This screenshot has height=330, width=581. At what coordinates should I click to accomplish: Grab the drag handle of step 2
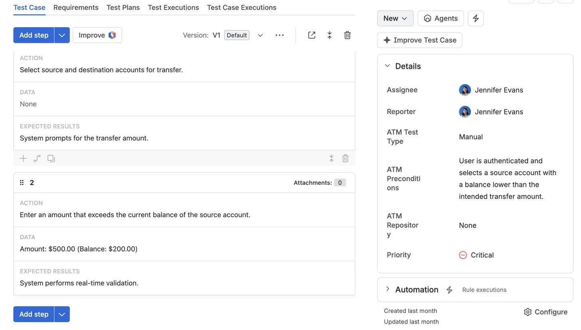(x=22, y=183)
